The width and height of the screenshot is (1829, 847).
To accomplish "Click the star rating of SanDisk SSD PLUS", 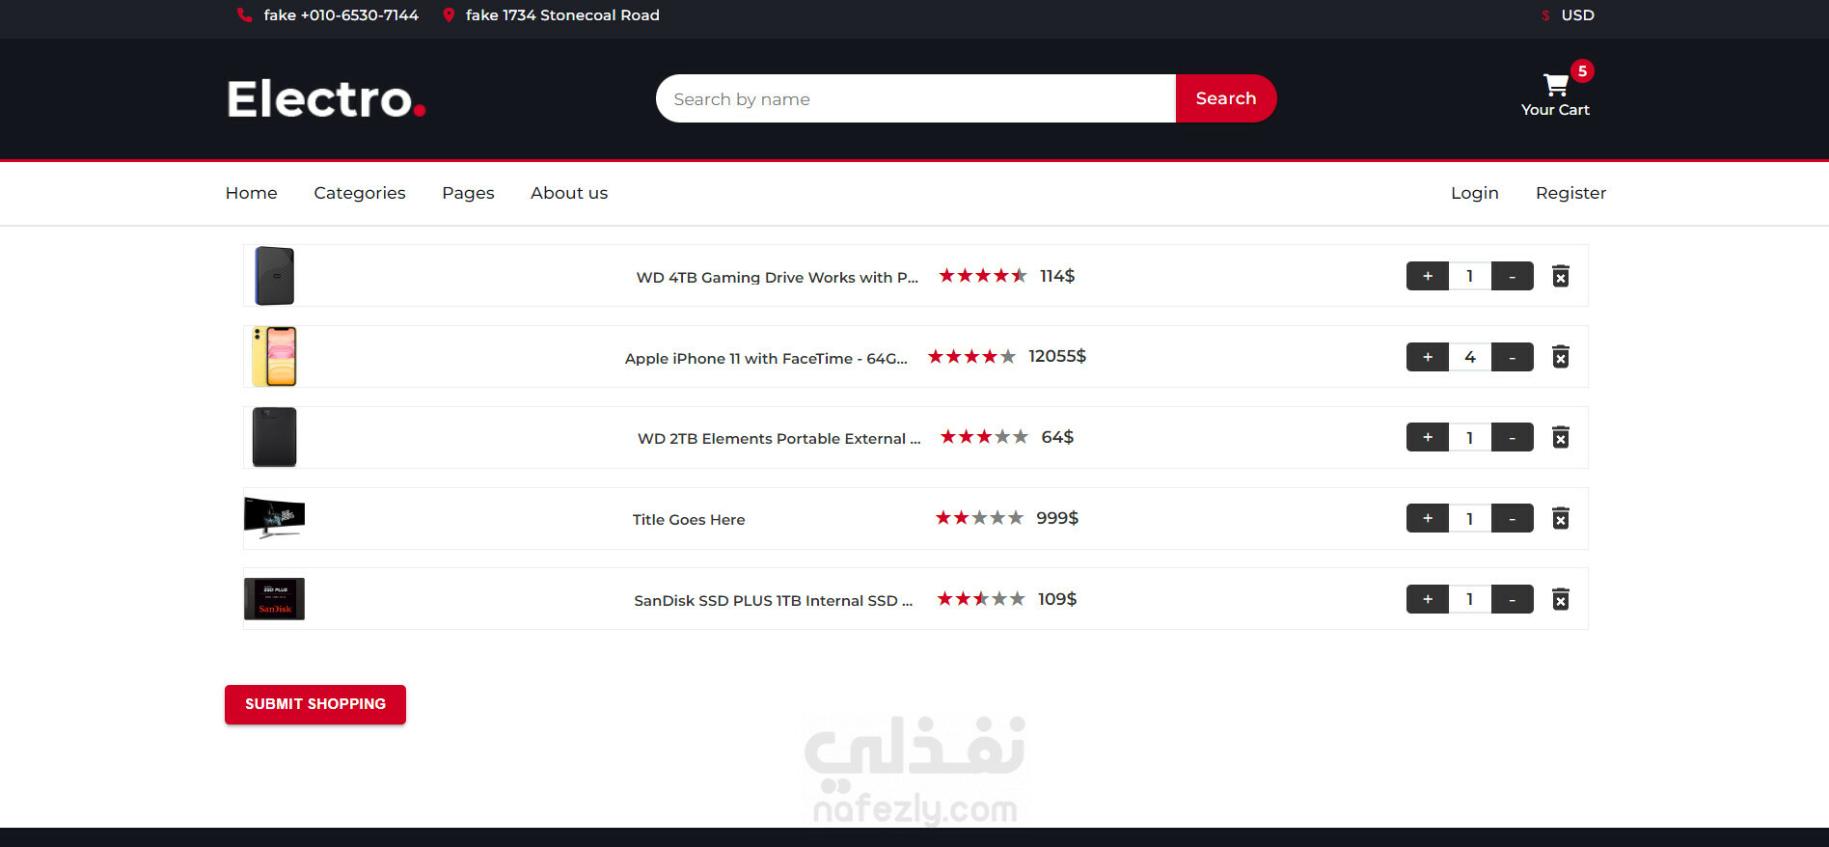I will (x=981, y=599).
